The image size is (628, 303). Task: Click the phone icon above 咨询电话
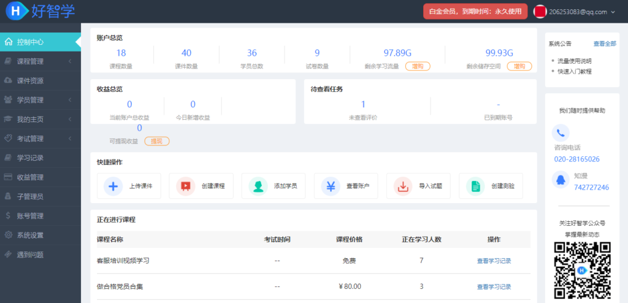(x=561, y=132)
